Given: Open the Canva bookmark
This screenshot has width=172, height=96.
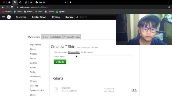Looking at the screenshot, I should (x=18, y=12).
